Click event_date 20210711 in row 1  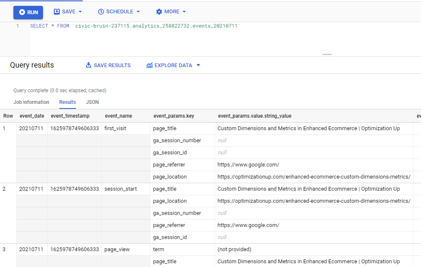tap(31, 128)
